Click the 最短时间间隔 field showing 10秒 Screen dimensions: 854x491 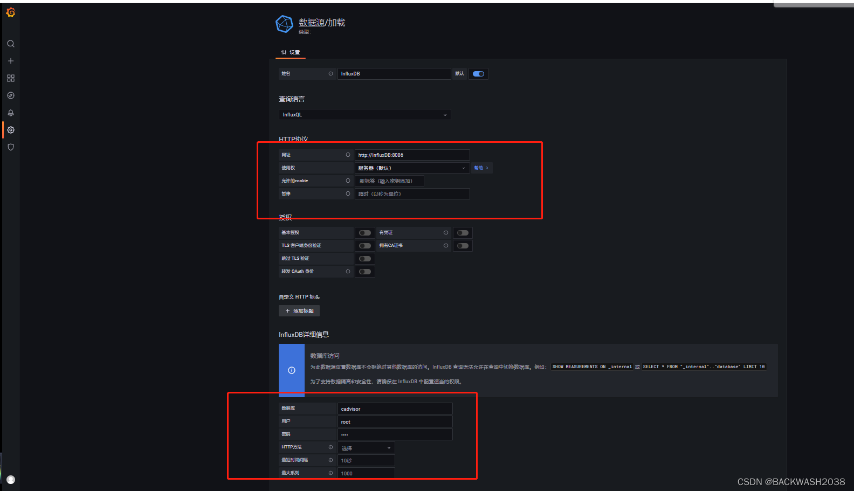click(366, 461)
